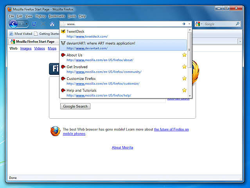Open the Getting Started bookmark
250x188 pixels.
tap(47, 34)
